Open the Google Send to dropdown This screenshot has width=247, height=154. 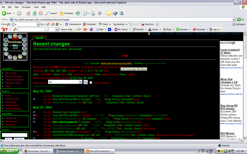(x=147, y=24)
